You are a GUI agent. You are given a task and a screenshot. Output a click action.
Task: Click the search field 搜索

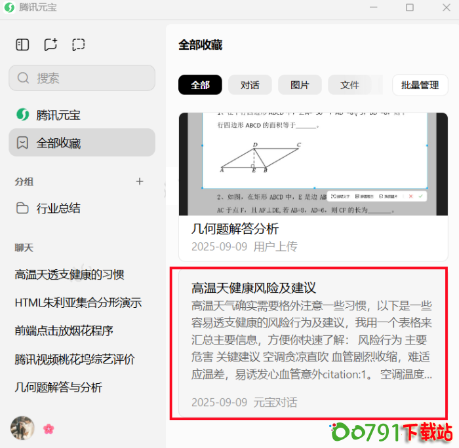click(x=82, y=78)
